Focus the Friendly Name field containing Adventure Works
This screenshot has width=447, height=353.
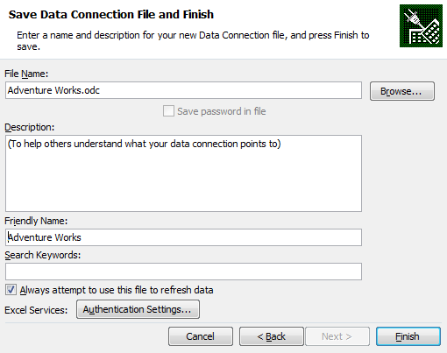pyautogui.click(x=183, y=237)
